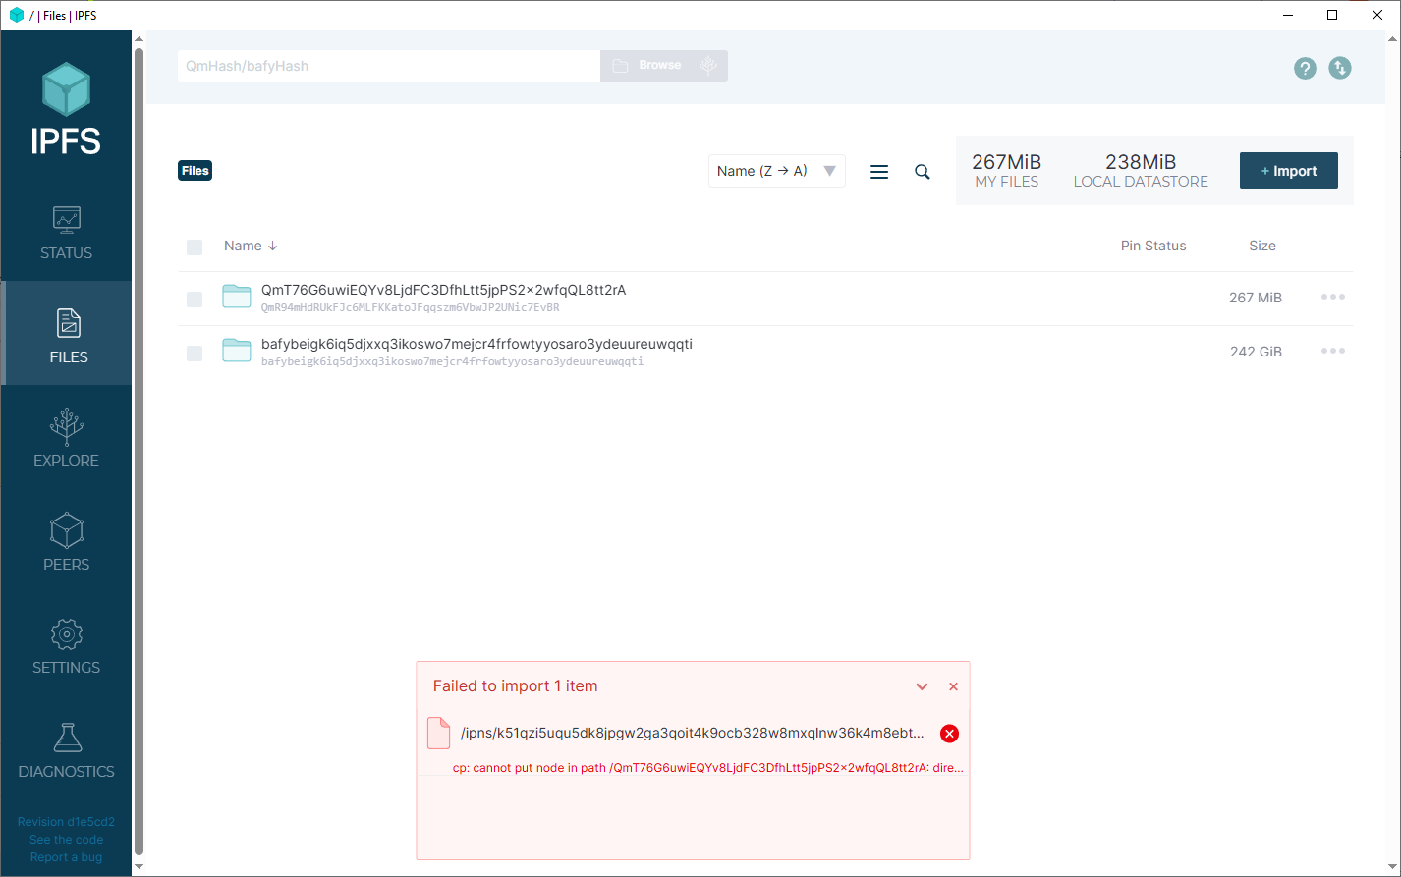The height and width of the screenshot is (877, 1401).
Task: Click the IPFS cube icon in the title bar
Action: 16,15
